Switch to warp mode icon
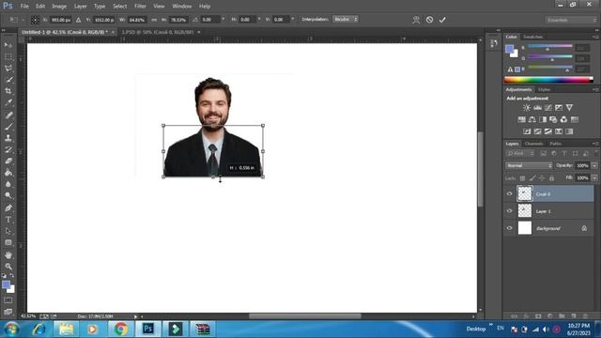This screenshot has width=601, height=338. point(416,20)
